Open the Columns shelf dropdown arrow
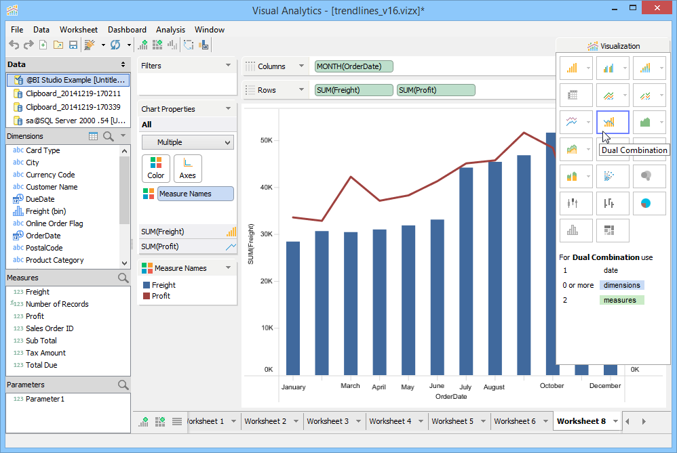The width and height of the screenshot is (677, 453). (301, 66)
